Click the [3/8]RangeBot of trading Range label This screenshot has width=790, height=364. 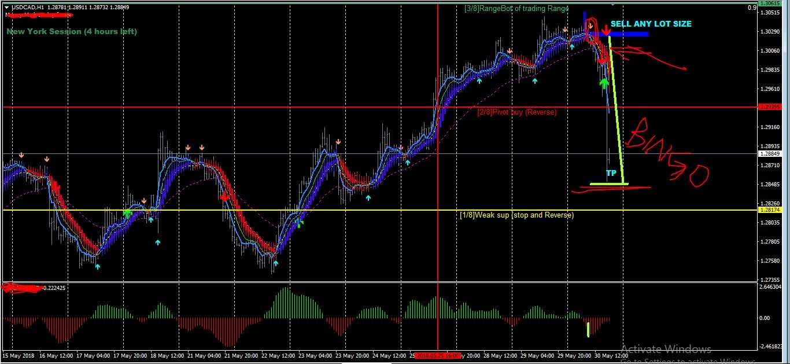click(x=516, y=8)
